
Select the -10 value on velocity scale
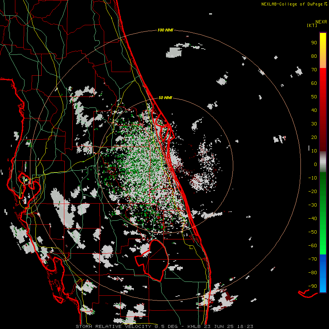click(x=313, y=178)
